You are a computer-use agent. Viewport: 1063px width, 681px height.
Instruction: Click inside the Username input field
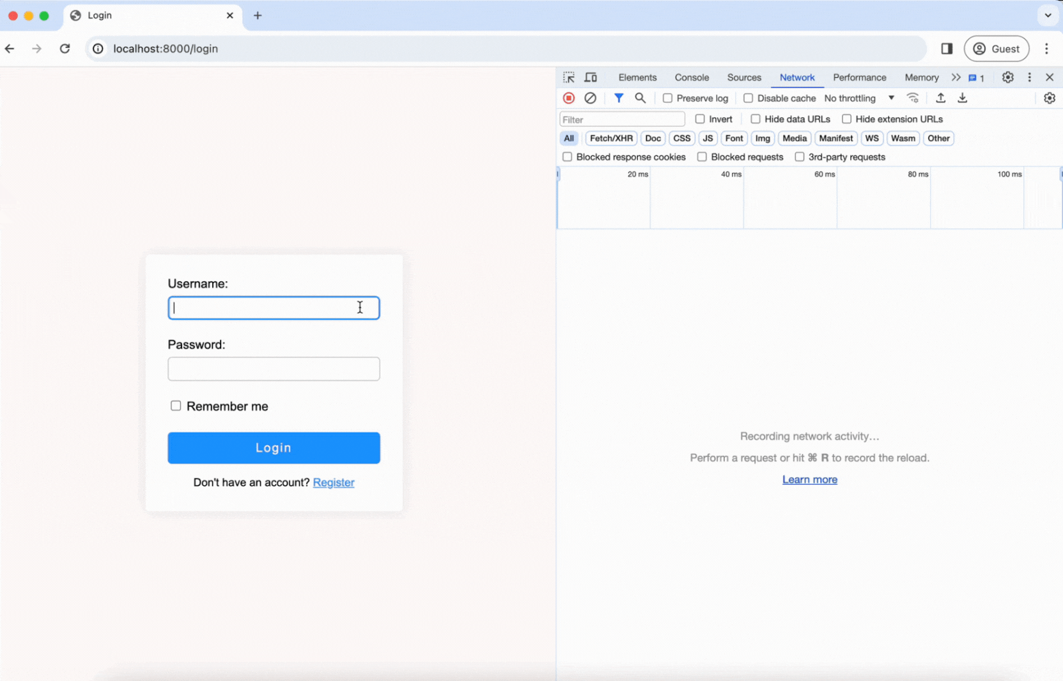(273, 308)
